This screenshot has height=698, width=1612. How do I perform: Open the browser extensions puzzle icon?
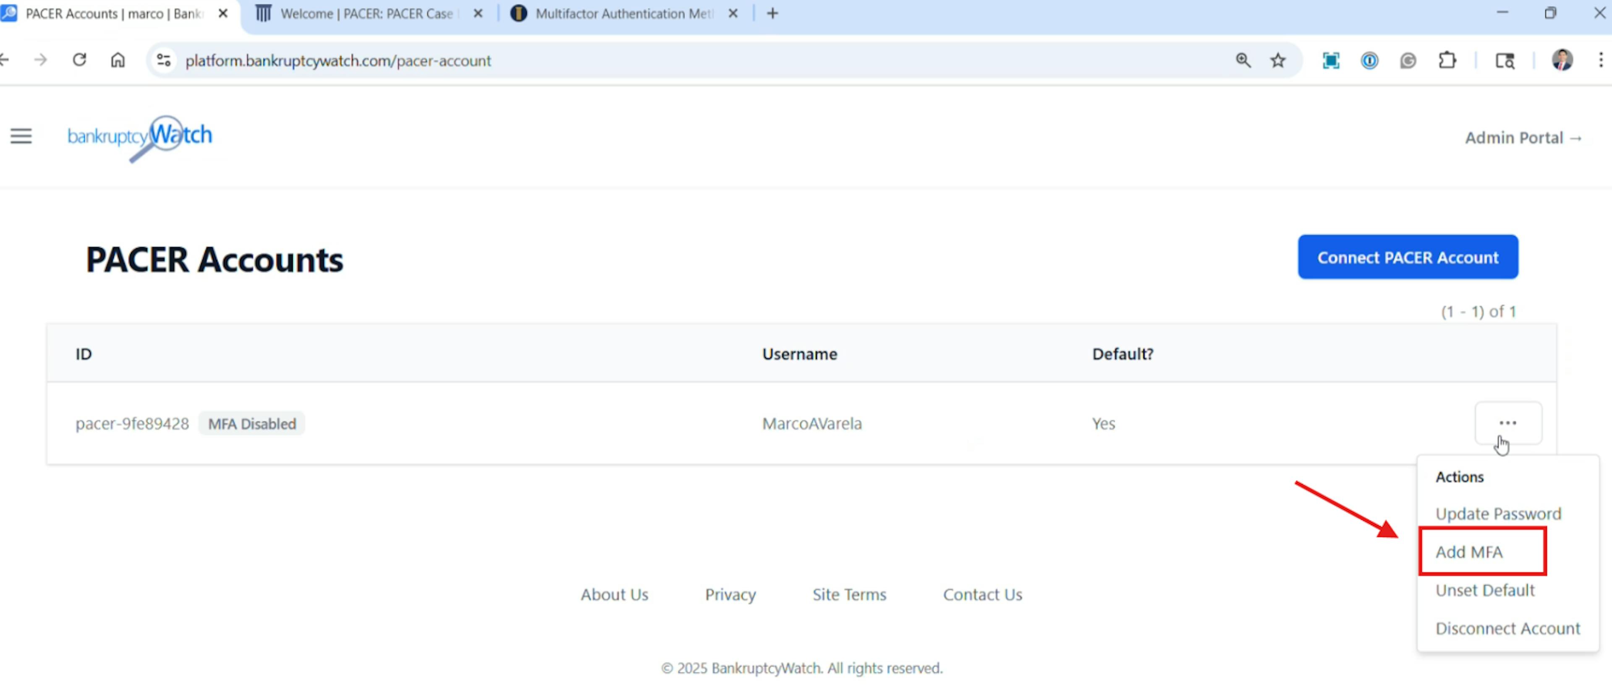[1447, 60]
